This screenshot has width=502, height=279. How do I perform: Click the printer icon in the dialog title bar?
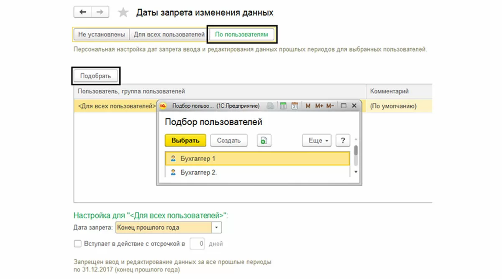(271, 106)
